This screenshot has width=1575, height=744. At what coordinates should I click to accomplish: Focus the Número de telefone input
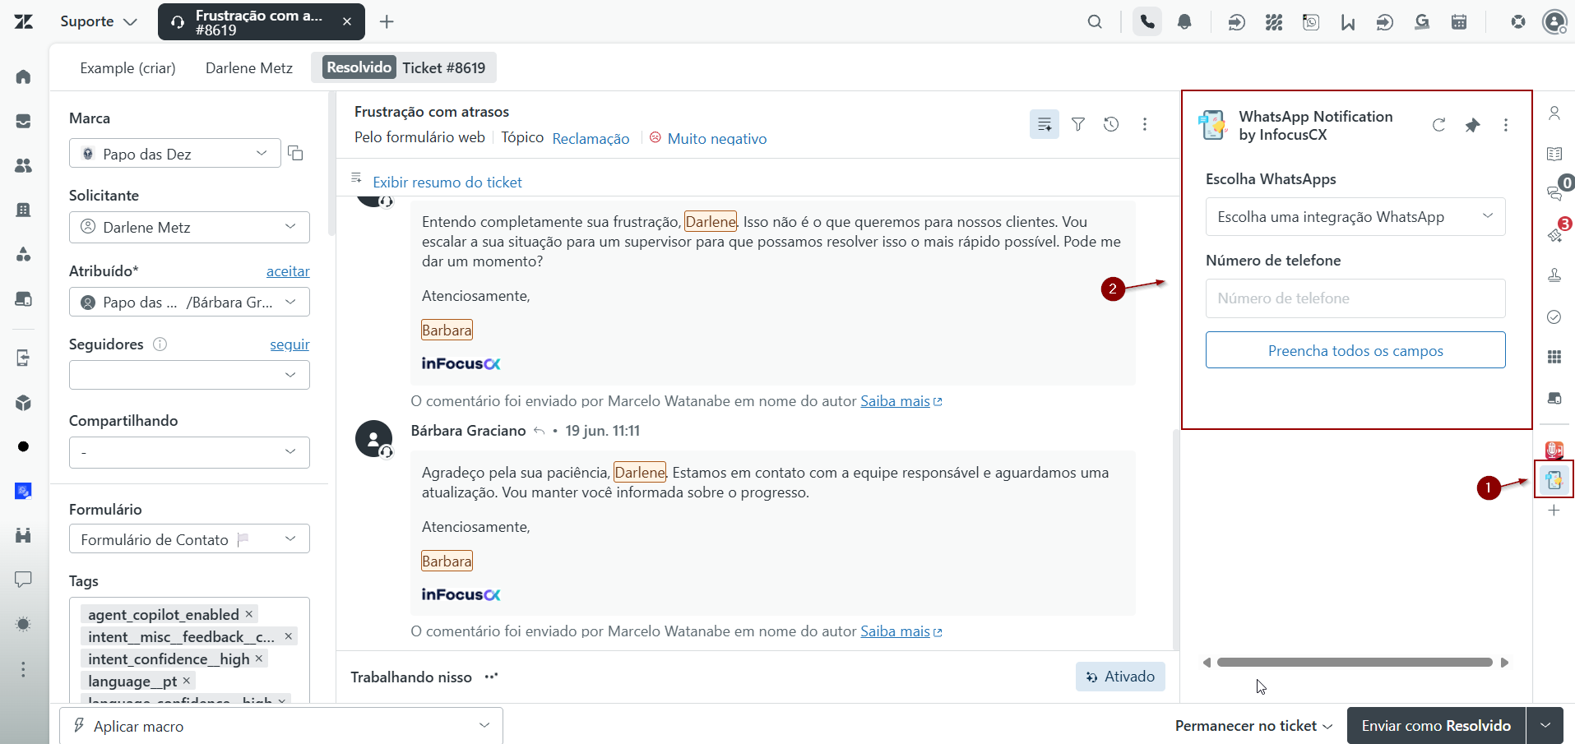(x=1355, y=298)
